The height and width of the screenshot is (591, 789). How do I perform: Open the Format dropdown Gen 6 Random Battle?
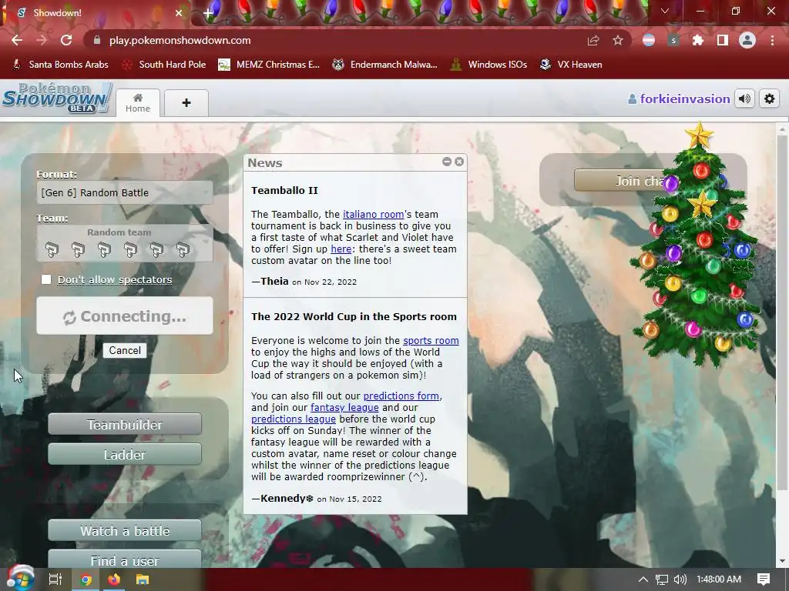point(125,192)
